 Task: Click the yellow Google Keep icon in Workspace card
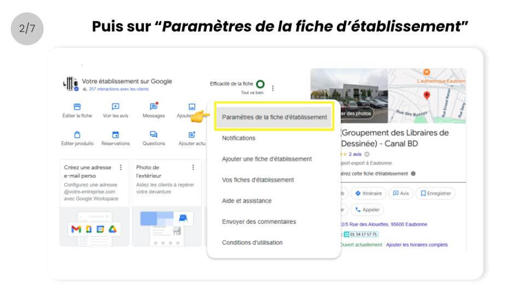pyautogui.click(x=89, y=229)
